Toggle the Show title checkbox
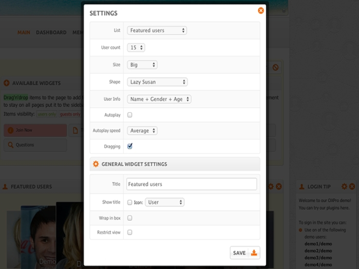Image resolution: width=359 pixels, height=269 pixels. click(x=130, y=202)
